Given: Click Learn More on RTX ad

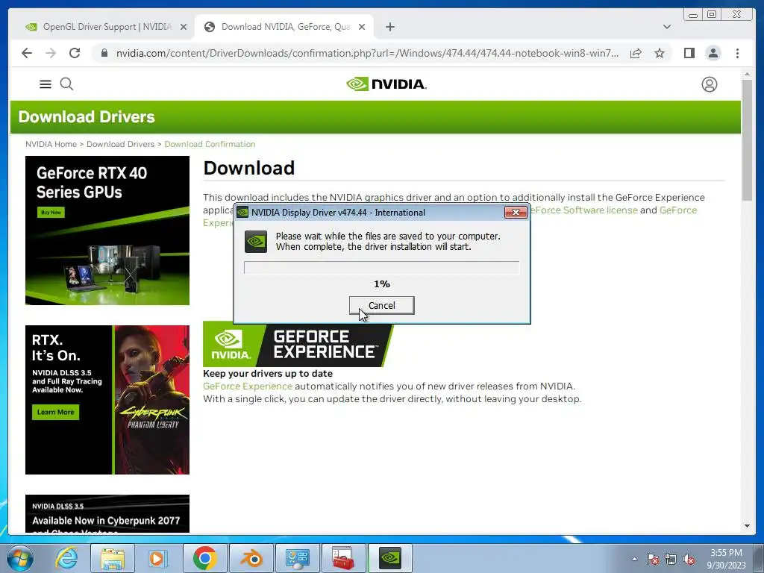Looking at the screenshot, I should [x=55, y=412].
